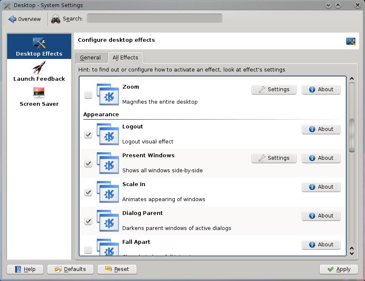Toggle the Dialog Parent checkbox
This screenshot has width=365, height=281.
(88, 221)
